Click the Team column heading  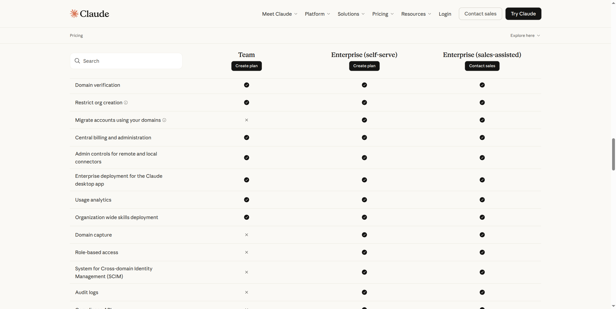pyautogui.click(x=247, y=55)
